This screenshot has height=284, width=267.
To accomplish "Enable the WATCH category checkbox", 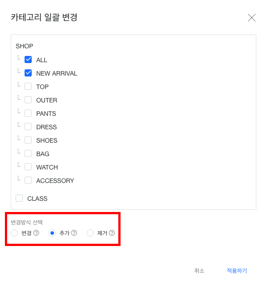I will [28, 167].
